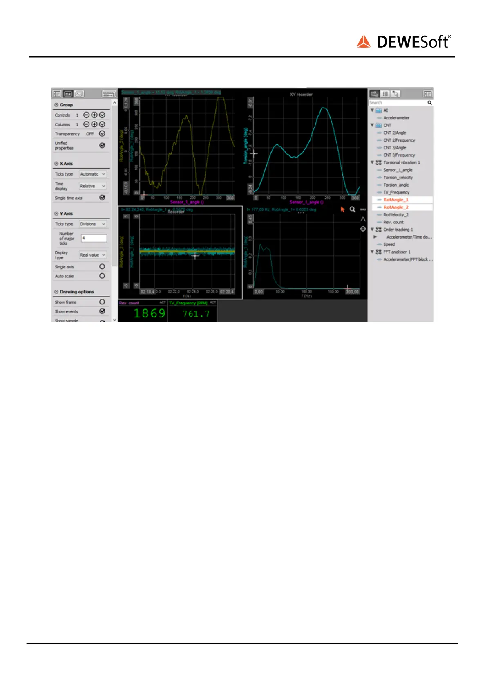This screenshot has width=487, height=689.
Task: Open Display type Real value dropdown
Action: pyautogui.click(x=93, y=254)
